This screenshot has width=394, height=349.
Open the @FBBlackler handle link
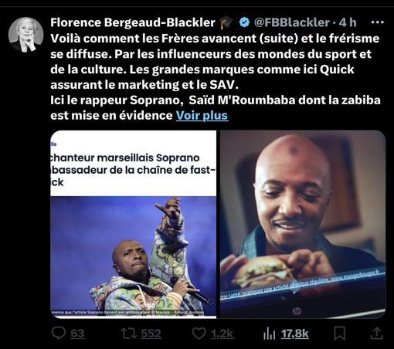(x=291, y=22)
